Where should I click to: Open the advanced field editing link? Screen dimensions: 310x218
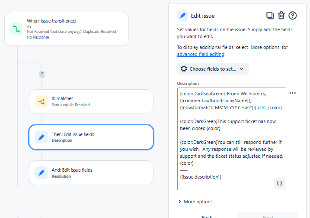point(201,54)
